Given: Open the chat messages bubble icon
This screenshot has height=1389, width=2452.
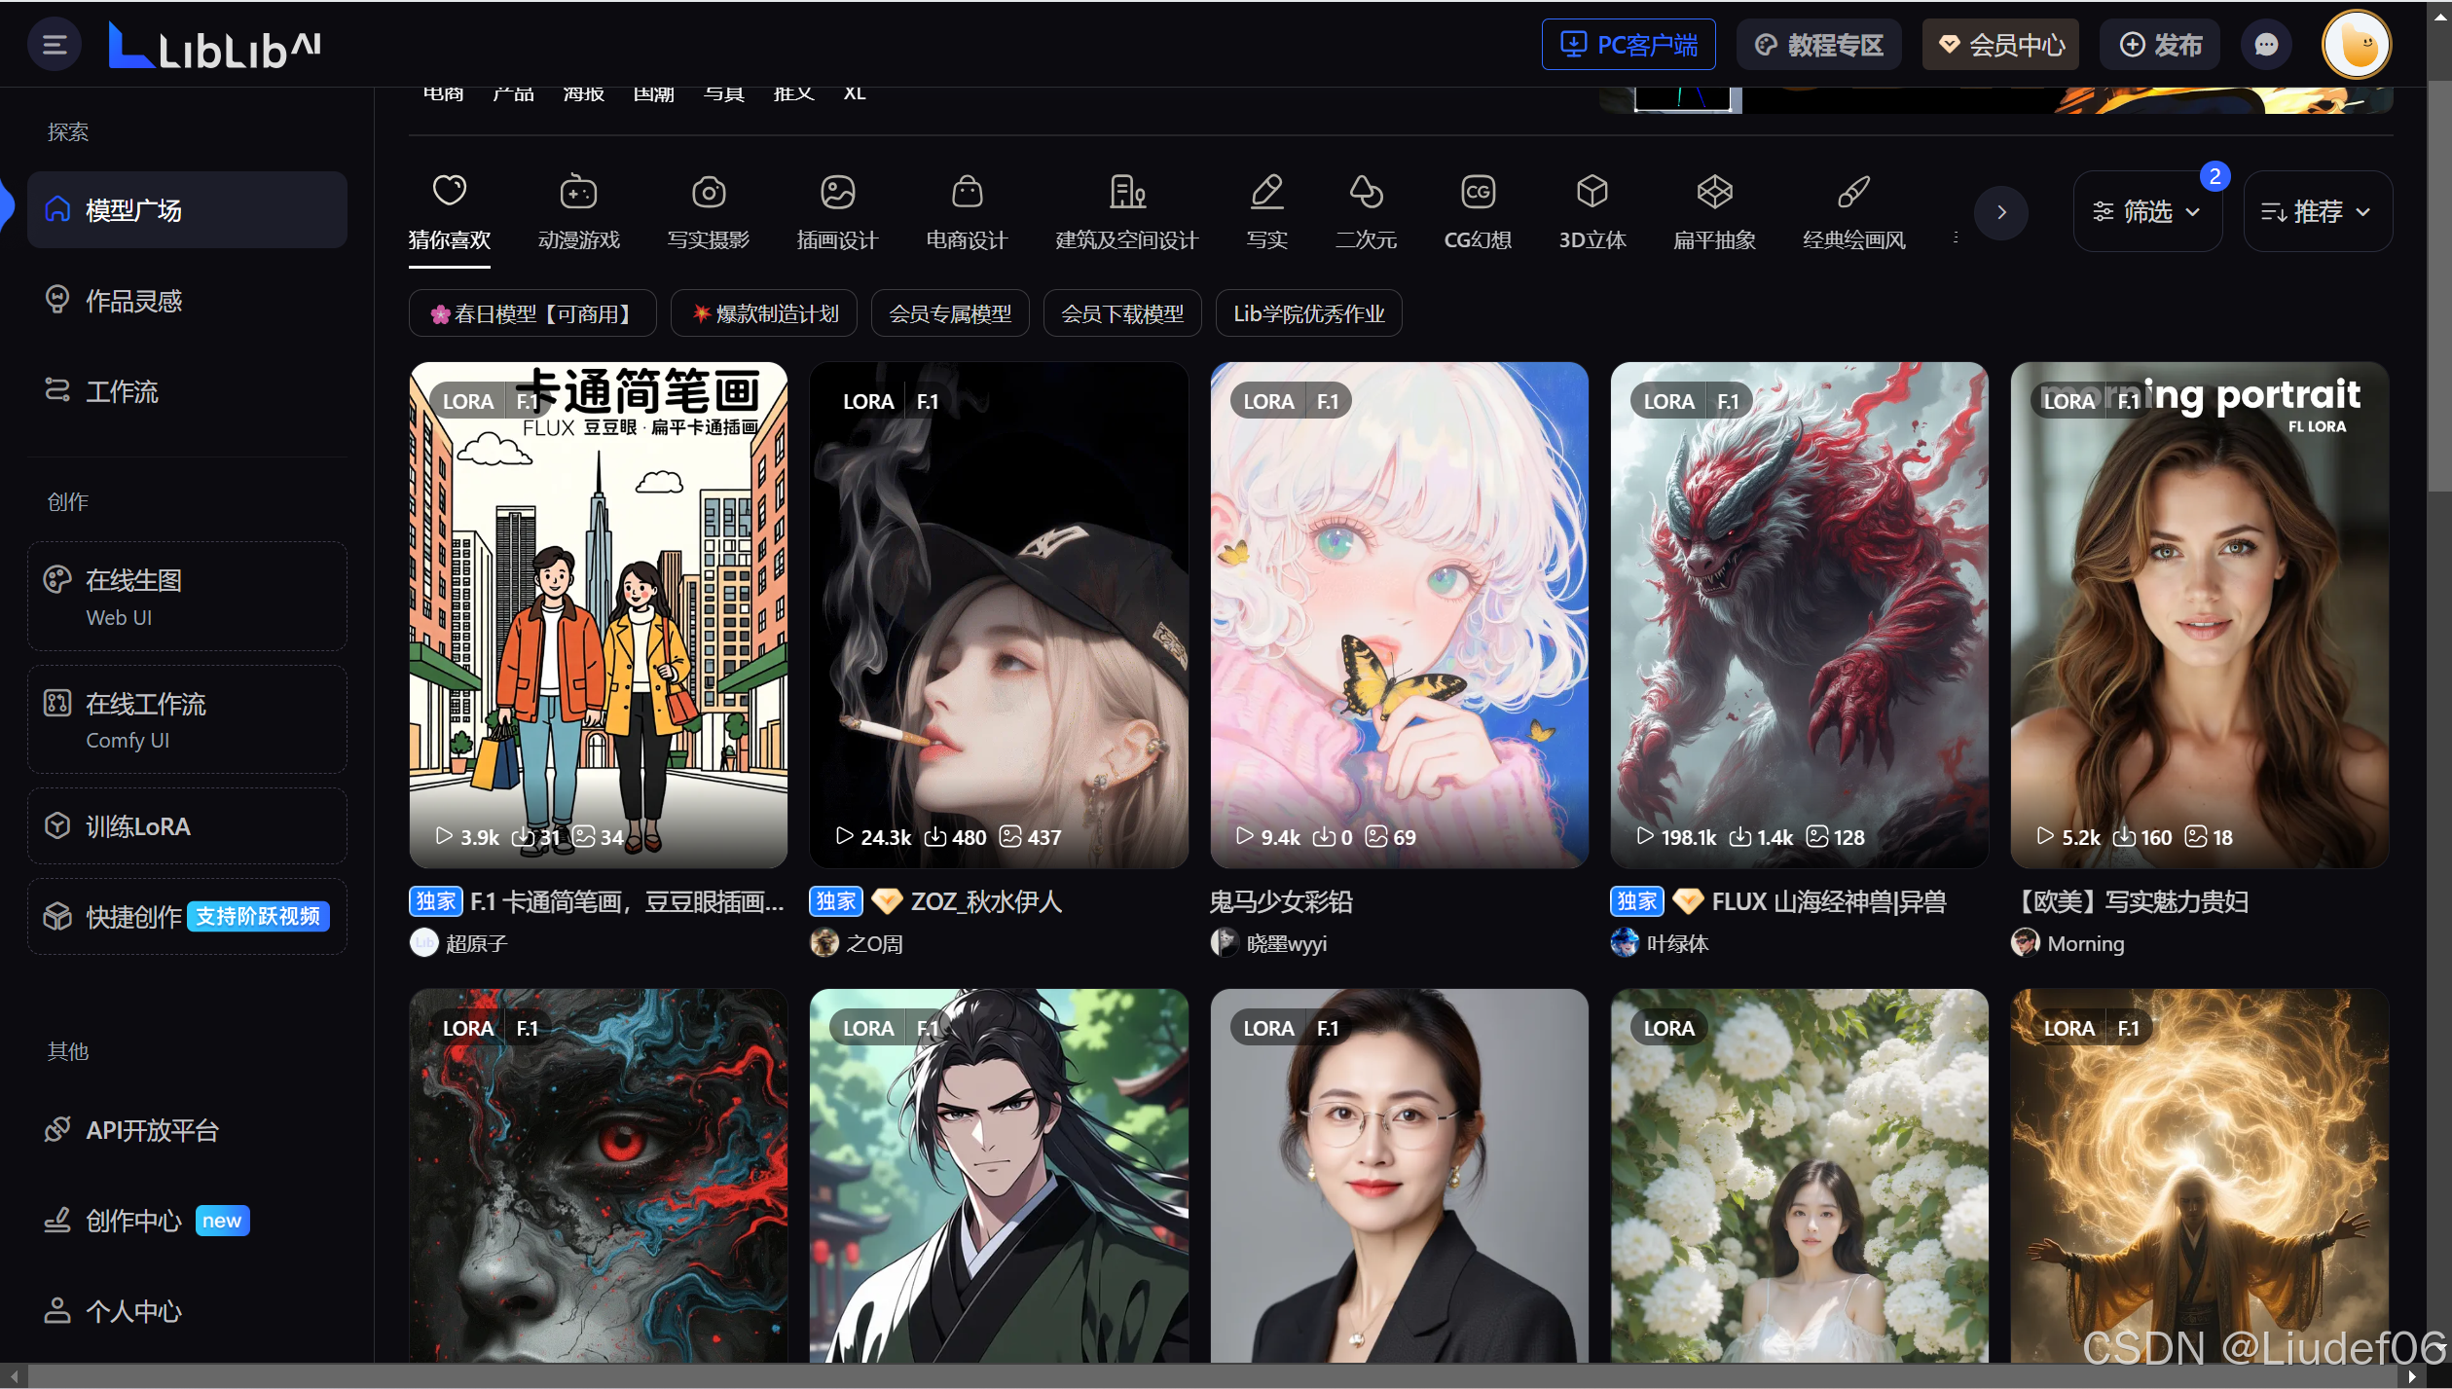Looking at the screenshot, I should point(2266,45).
